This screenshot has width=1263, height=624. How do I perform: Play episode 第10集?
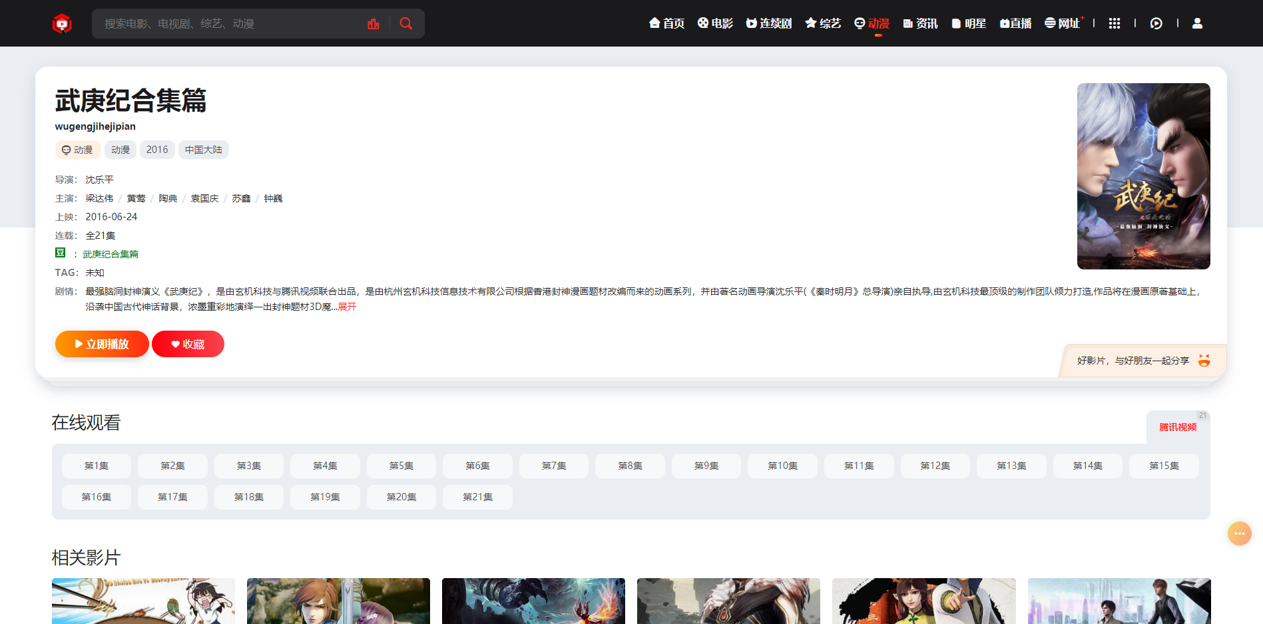(782, 466)
